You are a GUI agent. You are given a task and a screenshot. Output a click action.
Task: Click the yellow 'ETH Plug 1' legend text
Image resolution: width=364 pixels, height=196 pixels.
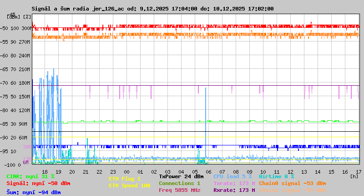pyautogui.click(x=125, y=179)
